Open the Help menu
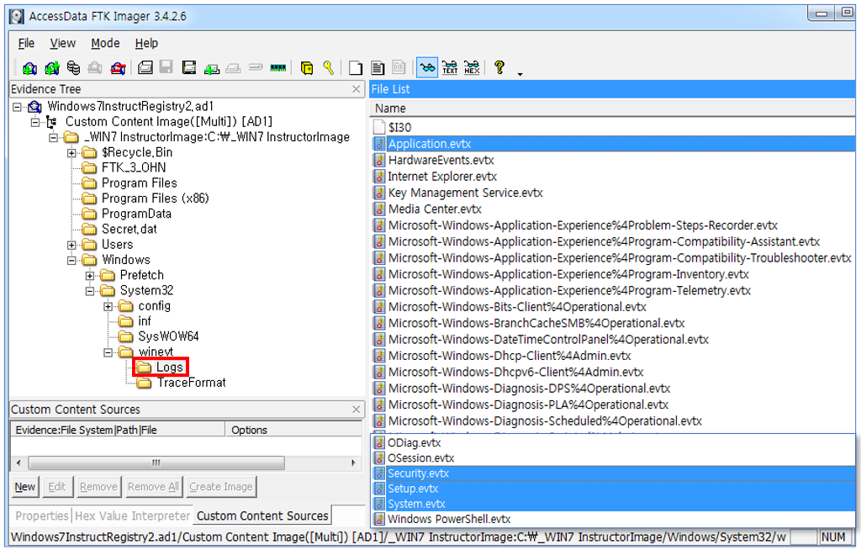The image size is (861, 550). (x=146, y=43)
